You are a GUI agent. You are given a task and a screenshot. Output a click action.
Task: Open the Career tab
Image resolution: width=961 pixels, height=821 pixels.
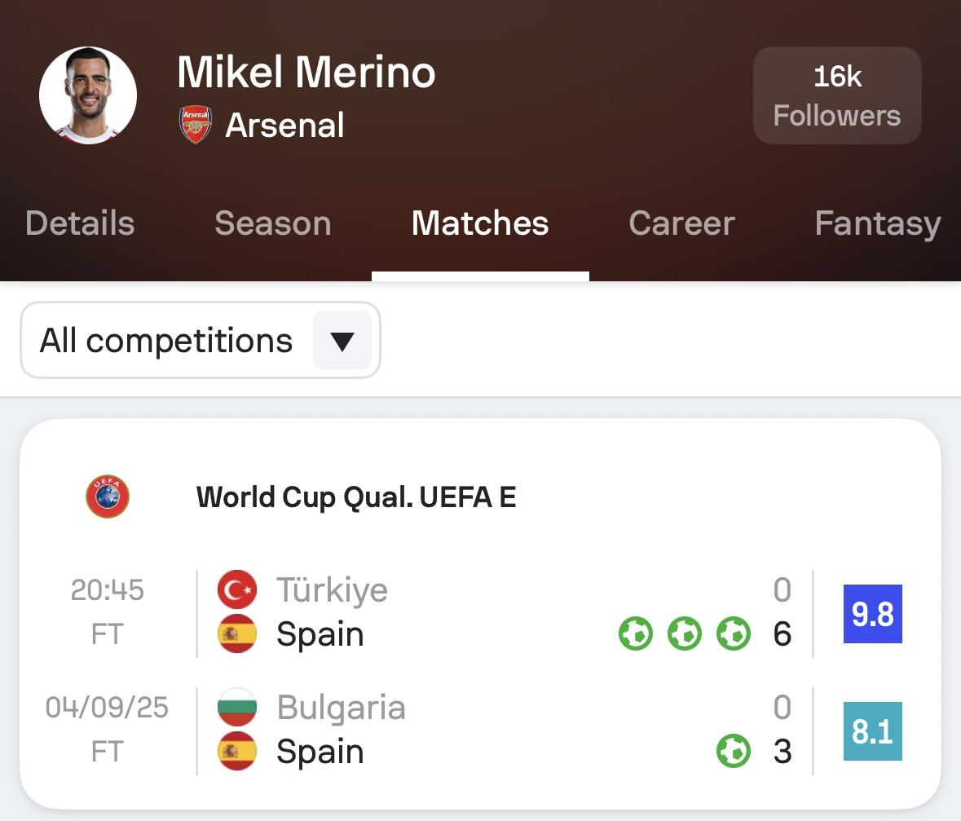coord(681,223)
